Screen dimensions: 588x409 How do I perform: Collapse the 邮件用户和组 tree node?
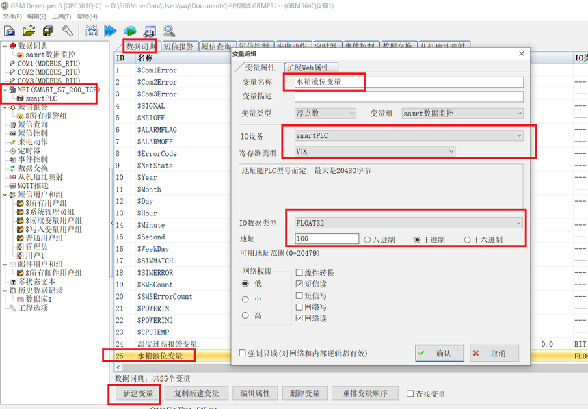pos(5,265)
